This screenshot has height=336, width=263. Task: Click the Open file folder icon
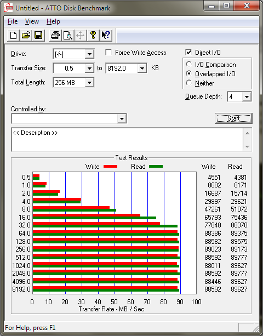click(26, 35)
